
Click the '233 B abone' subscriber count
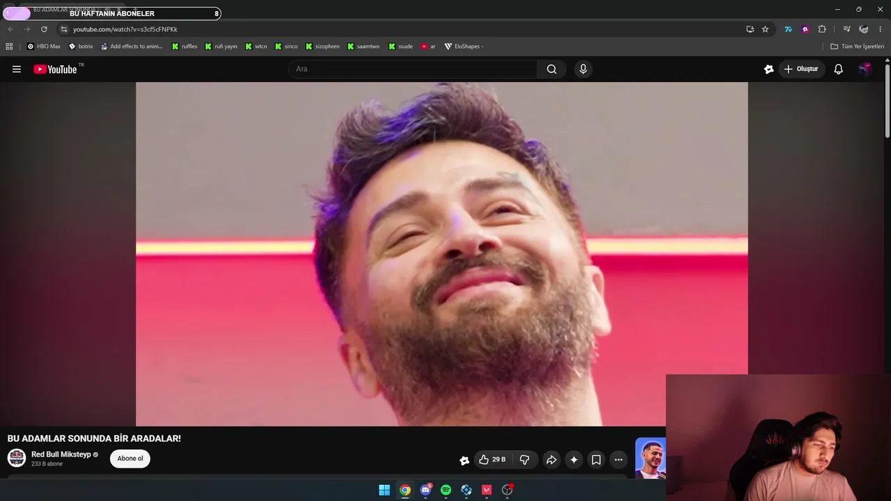47,464
